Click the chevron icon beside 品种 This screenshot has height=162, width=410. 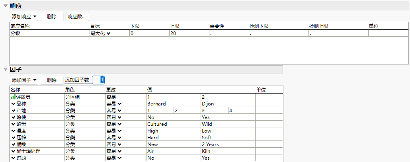pos(13,104)
